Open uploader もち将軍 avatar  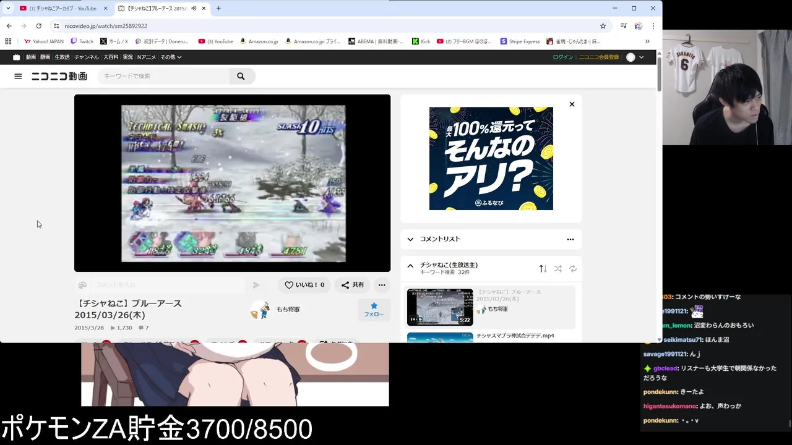tap(260, 310)
